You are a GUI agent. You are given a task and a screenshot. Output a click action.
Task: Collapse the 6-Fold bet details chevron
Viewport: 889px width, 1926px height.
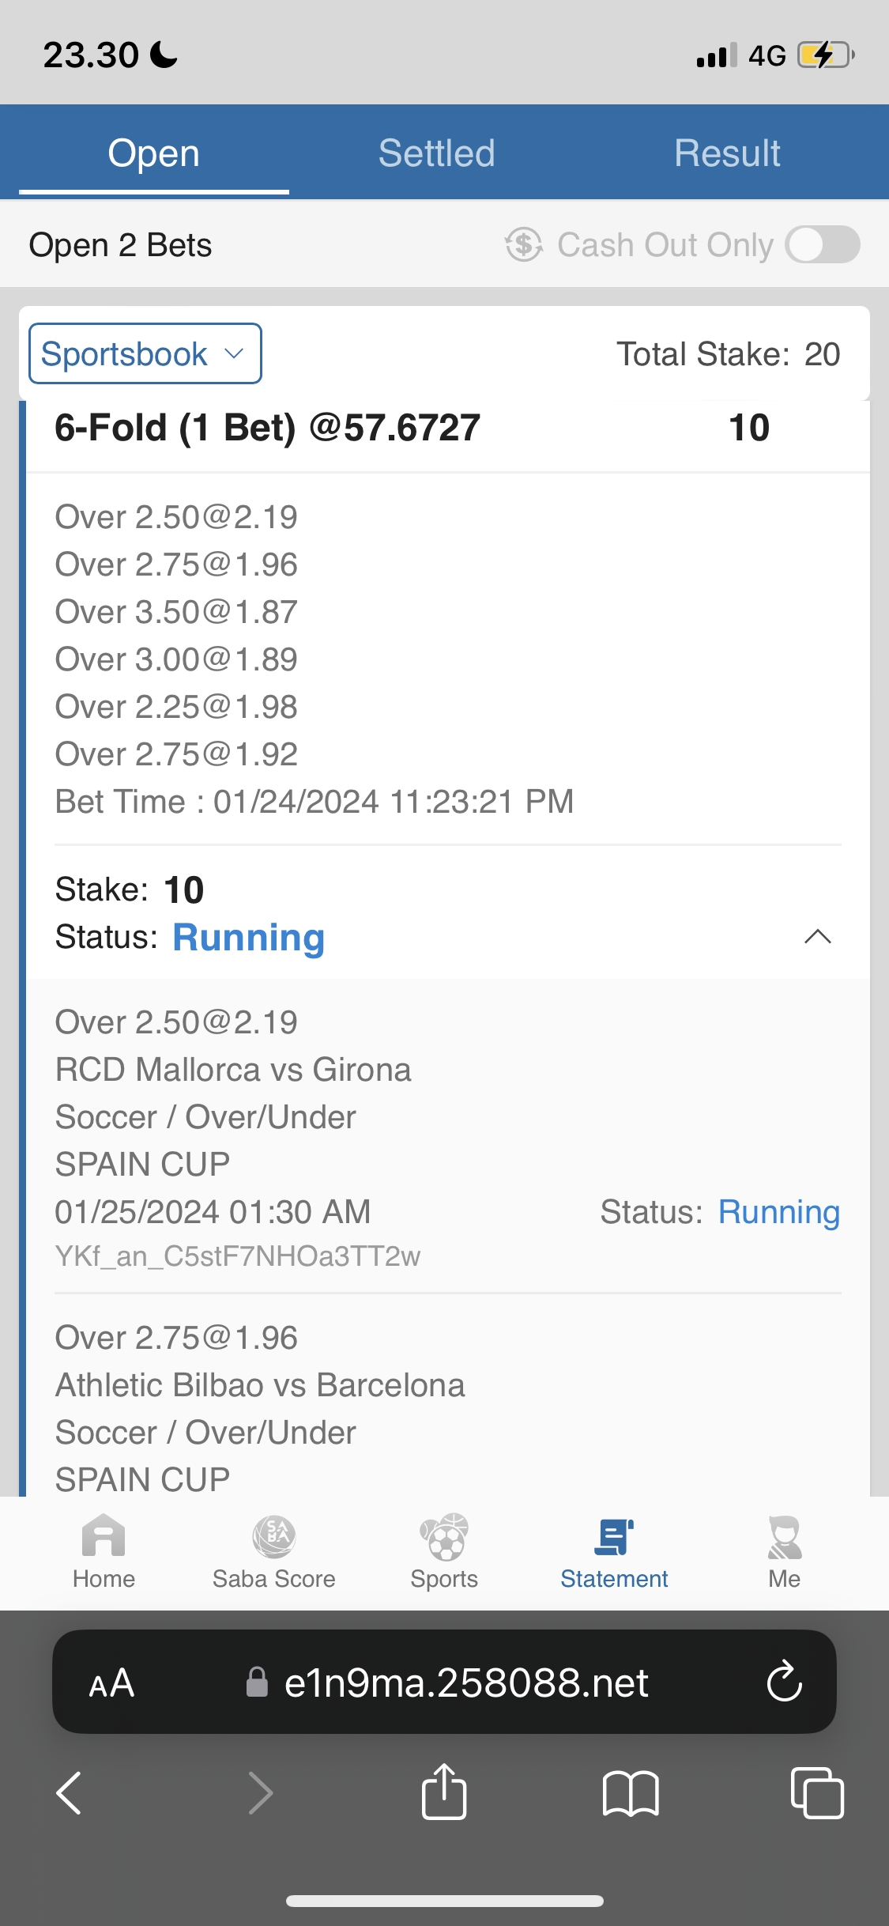(817, 937)
